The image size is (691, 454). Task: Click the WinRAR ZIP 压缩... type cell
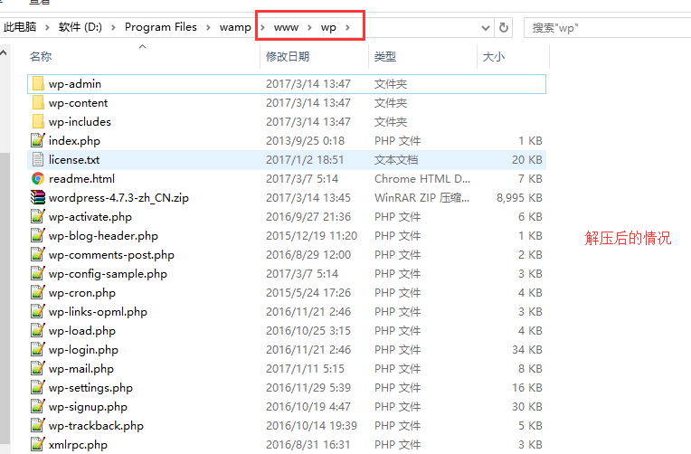pos(421,197)
